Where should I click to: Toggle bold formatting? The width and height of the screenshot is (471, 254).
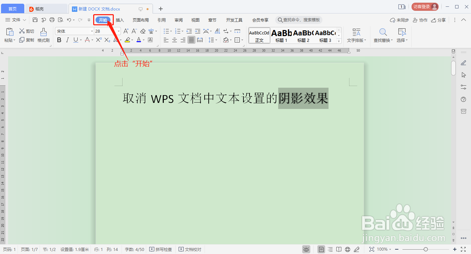[x=59, y=40]
